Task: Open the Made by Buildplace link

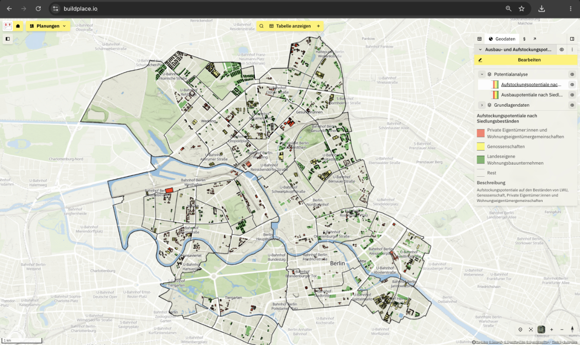Action: (565, 342)
